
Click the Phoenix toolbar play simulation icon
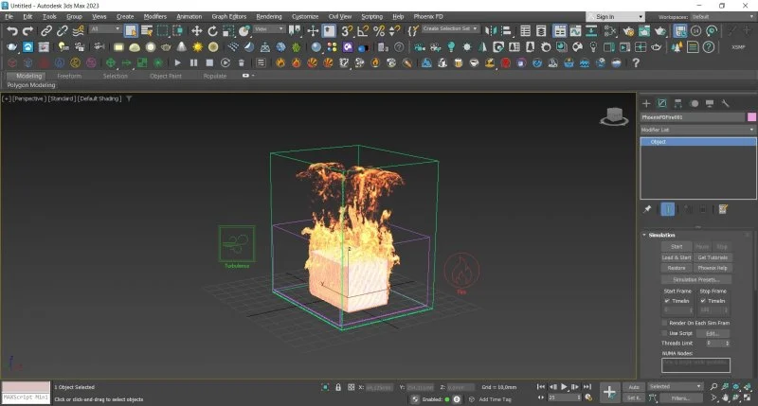point(177,62)
